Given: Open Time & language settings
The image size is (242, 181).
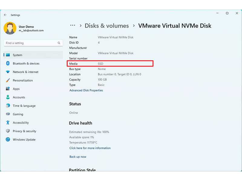Looking at the screenshot, I should tap(33, 106).
